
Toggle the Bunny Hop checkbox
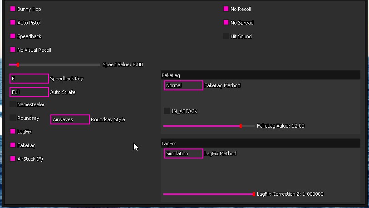(13, 9)
